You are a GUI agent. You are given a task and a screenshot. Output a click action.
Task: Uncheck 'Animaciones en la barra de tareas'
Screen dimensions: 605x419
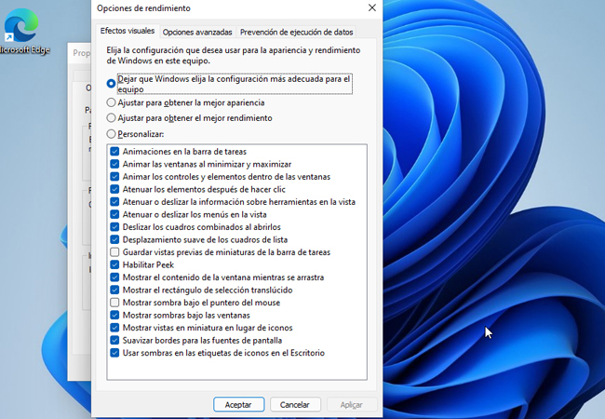[x=114, y=151]
